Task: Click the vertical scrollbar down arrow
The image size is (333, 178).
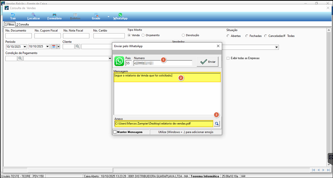Action: (329, 164)
